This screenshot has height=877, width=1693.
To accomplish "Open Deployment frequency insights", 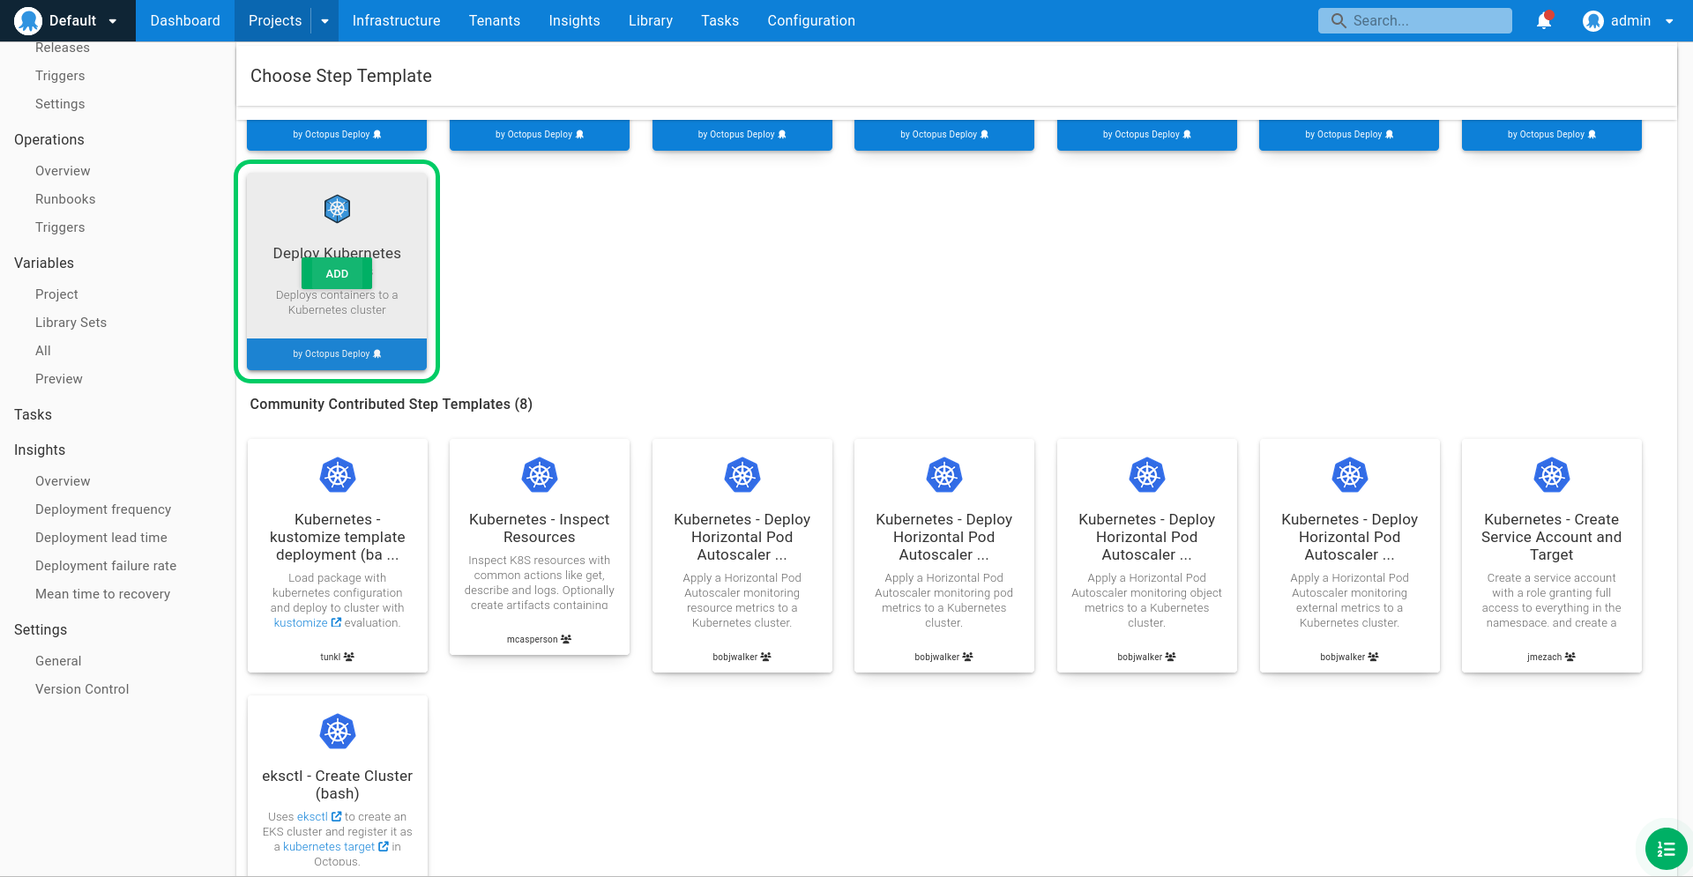I will [103, 509].
